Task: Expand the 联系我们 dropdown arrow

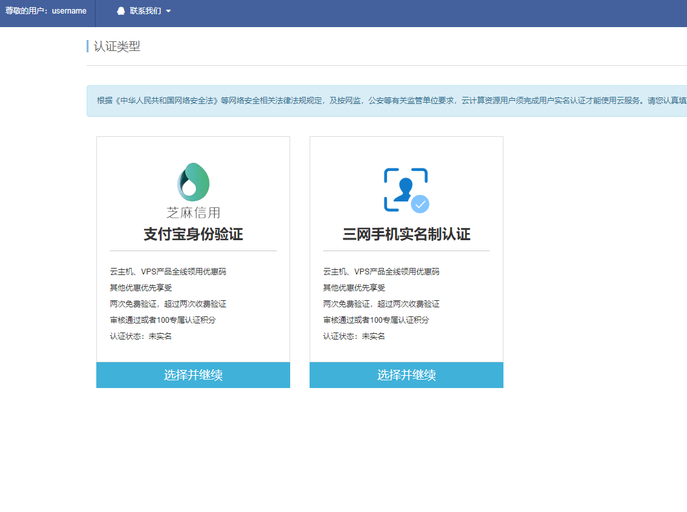Action: pos(168,12)
